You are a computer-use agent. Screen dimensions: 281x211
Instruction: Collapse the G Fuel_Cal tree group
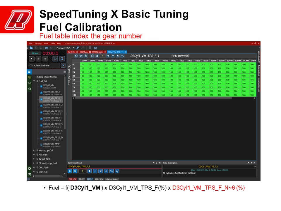(x=34, y=81)
